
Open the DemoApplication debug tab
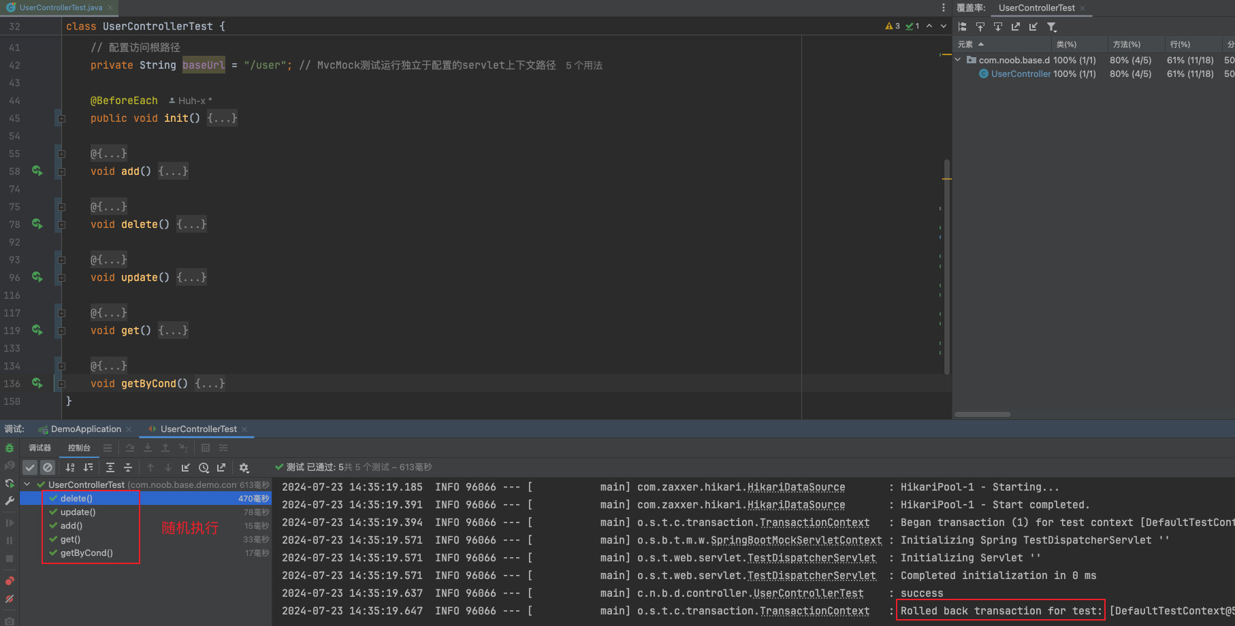86,429
